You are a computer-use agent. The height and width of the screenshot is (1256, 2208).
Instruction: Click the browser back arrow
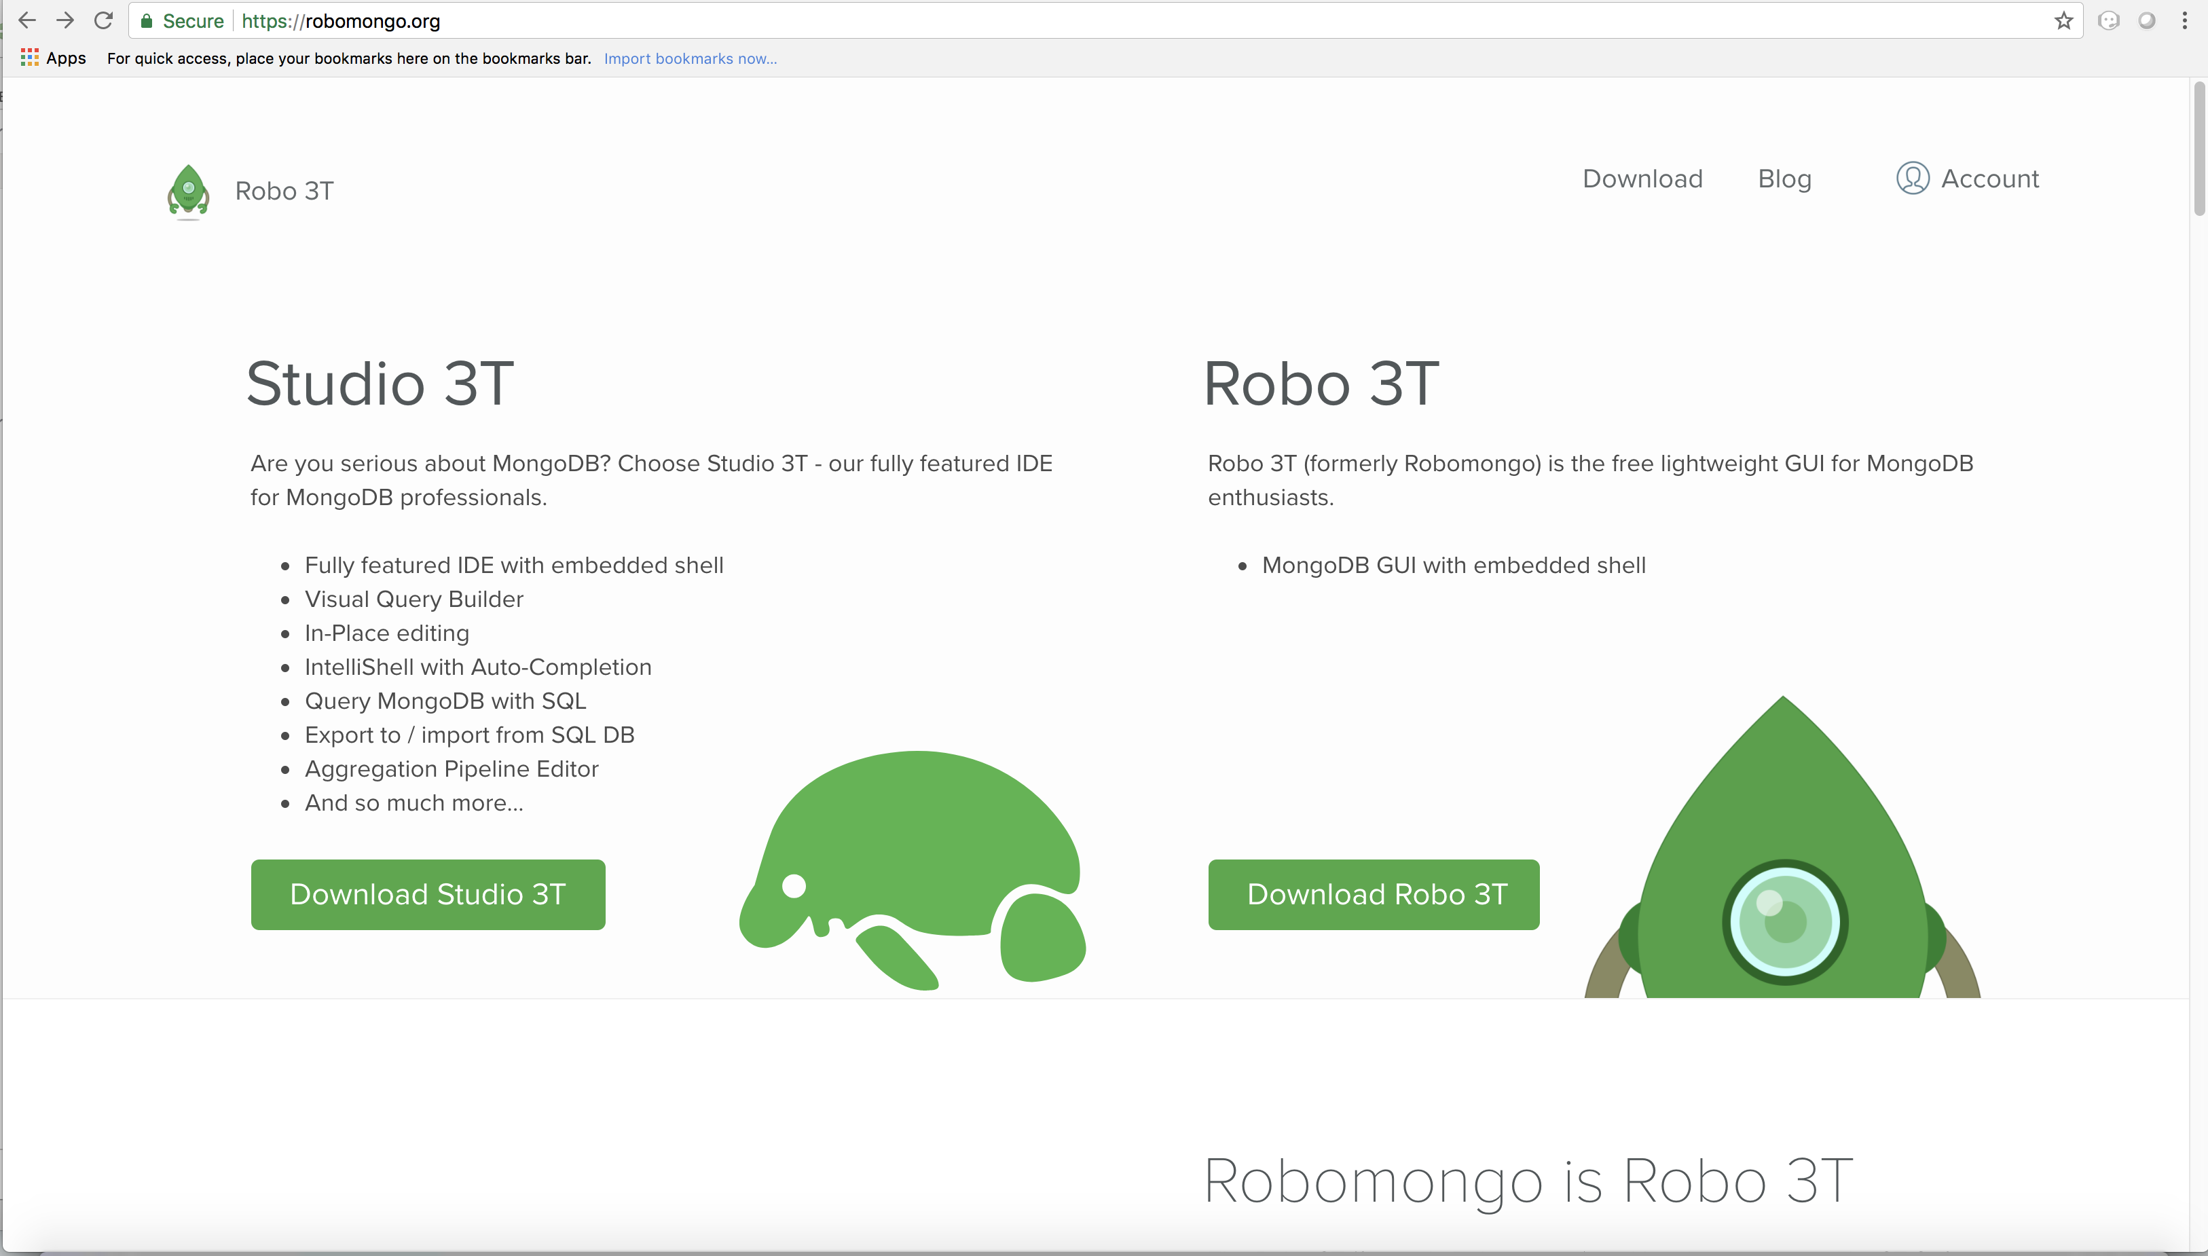pyautogui.click(x=26, y=20)
